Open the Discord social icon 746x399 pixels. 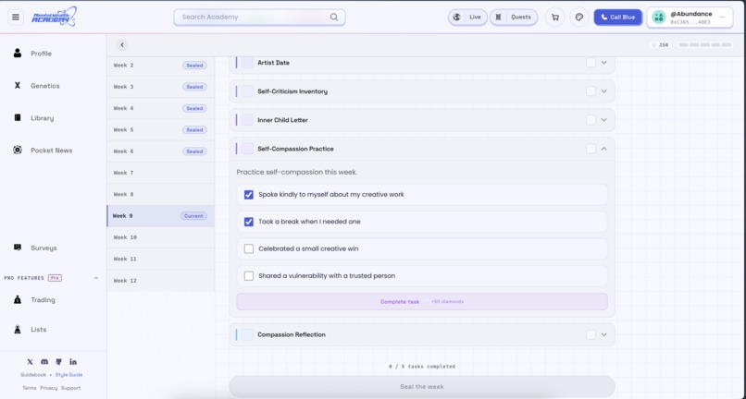coord(44,362)
